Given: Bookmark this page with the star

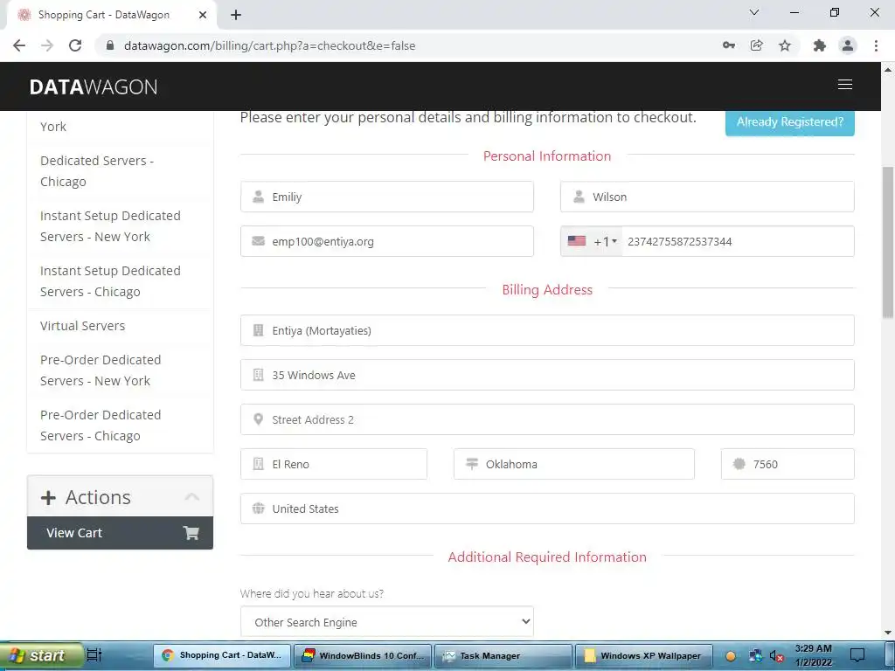Looking at the screenshot, I should pos(785,45).
